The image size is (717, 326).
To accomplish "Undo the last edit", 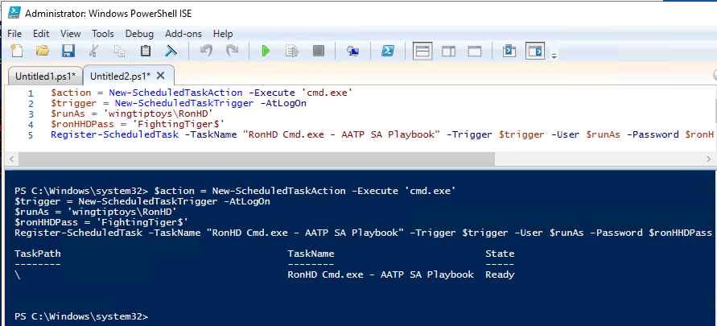I will [x=206, y=51].
